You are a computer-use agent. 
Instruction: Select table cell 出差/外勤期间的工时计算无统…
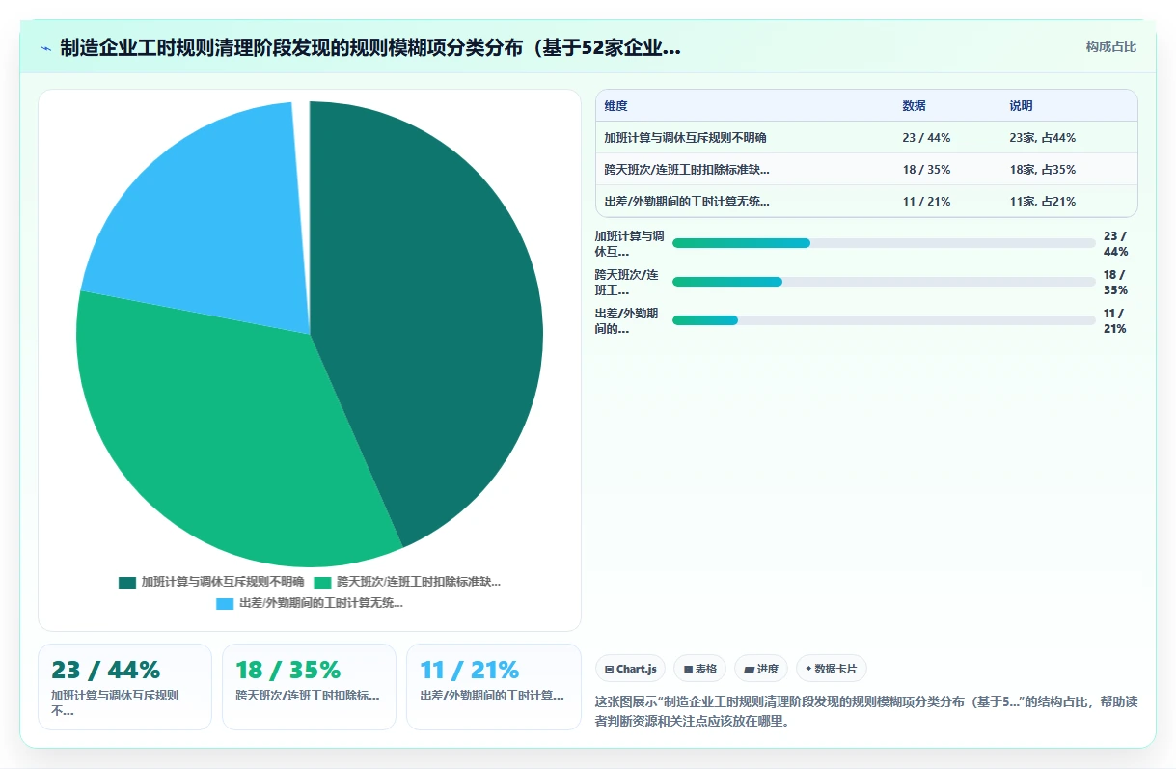pyautogui.click(x=687, y=202)
